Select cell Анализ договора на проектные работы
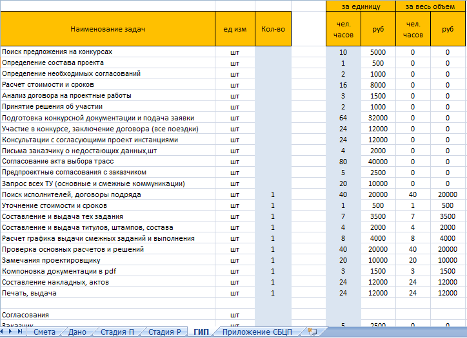Viewport: 467px width, 338px height. pos(108,96)
